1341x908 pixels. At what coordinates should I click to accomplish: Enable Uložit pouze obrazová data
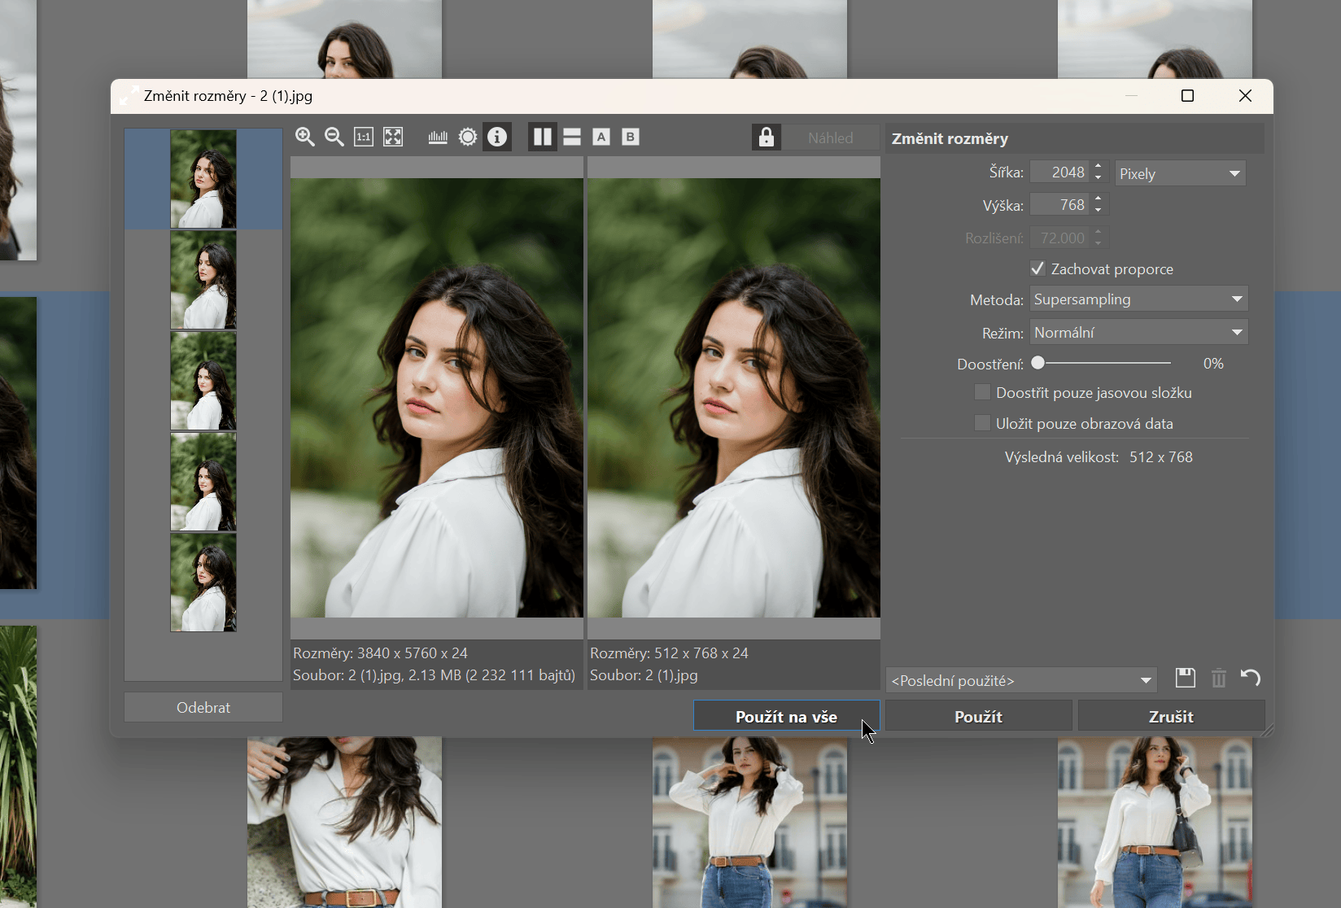(982, 423)
